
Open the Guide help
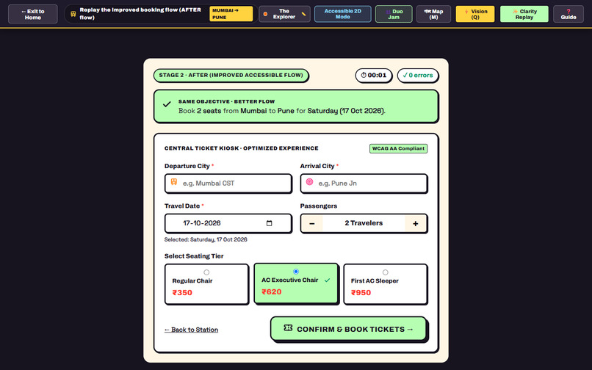click(568, 14)
